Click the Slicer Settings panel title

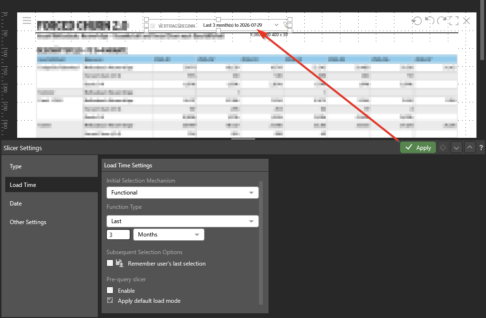[22, 148]
